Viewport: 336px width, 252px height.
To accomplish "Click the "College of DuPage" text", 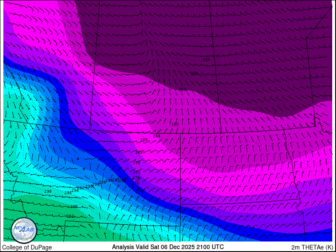I will 27,247.
